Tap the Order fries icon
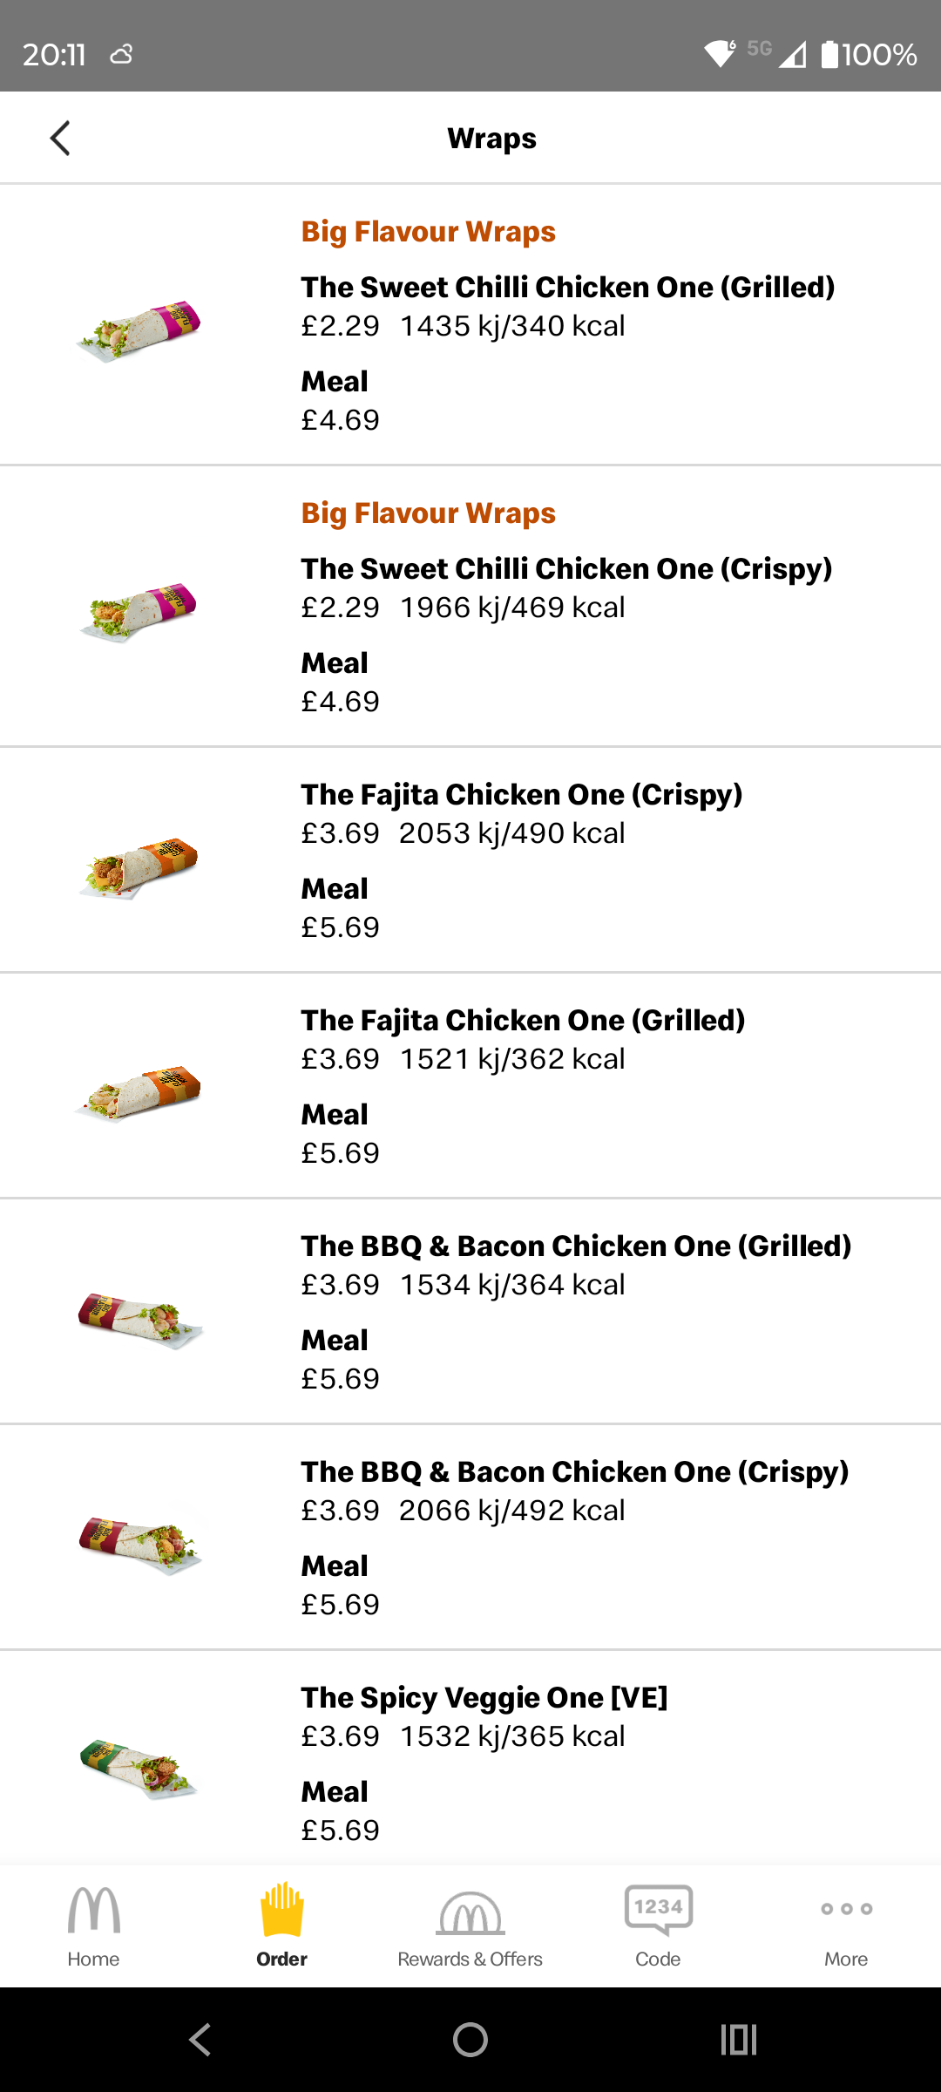Screen dimensions: 941x2092 point(281,1911)
